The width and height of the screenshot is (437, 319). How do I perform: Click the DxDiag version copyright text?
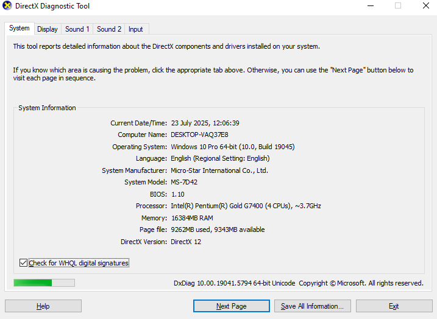pos(299,283)
